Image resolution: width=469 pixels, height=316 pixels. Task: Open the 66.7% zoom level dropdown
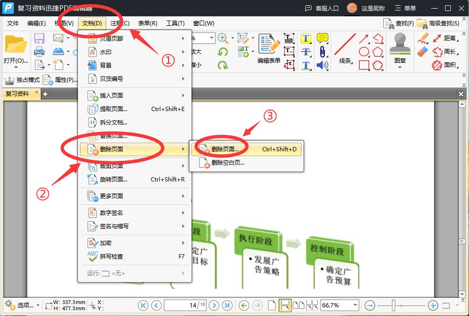pyautogui.click(x=355, y=305)
